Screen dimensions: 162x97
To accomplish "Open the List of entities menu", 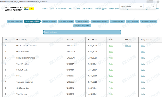I will [88, 9].
